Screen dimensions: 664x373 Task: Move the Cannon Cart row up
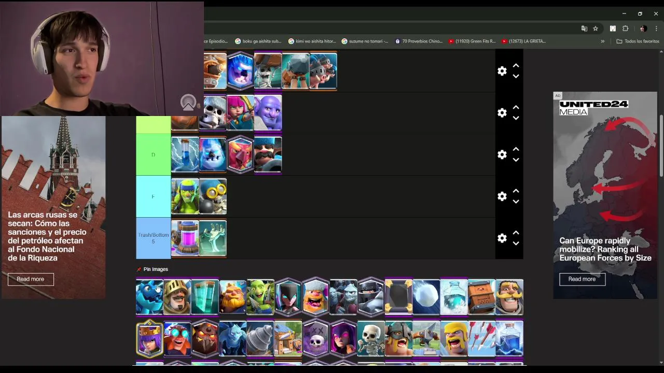(x=516, y=66)
